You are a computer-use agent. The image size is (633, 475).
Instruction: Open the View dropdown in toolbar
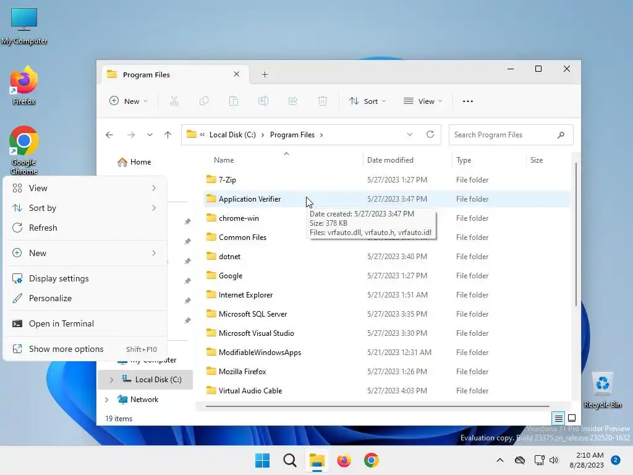(423, 101)
